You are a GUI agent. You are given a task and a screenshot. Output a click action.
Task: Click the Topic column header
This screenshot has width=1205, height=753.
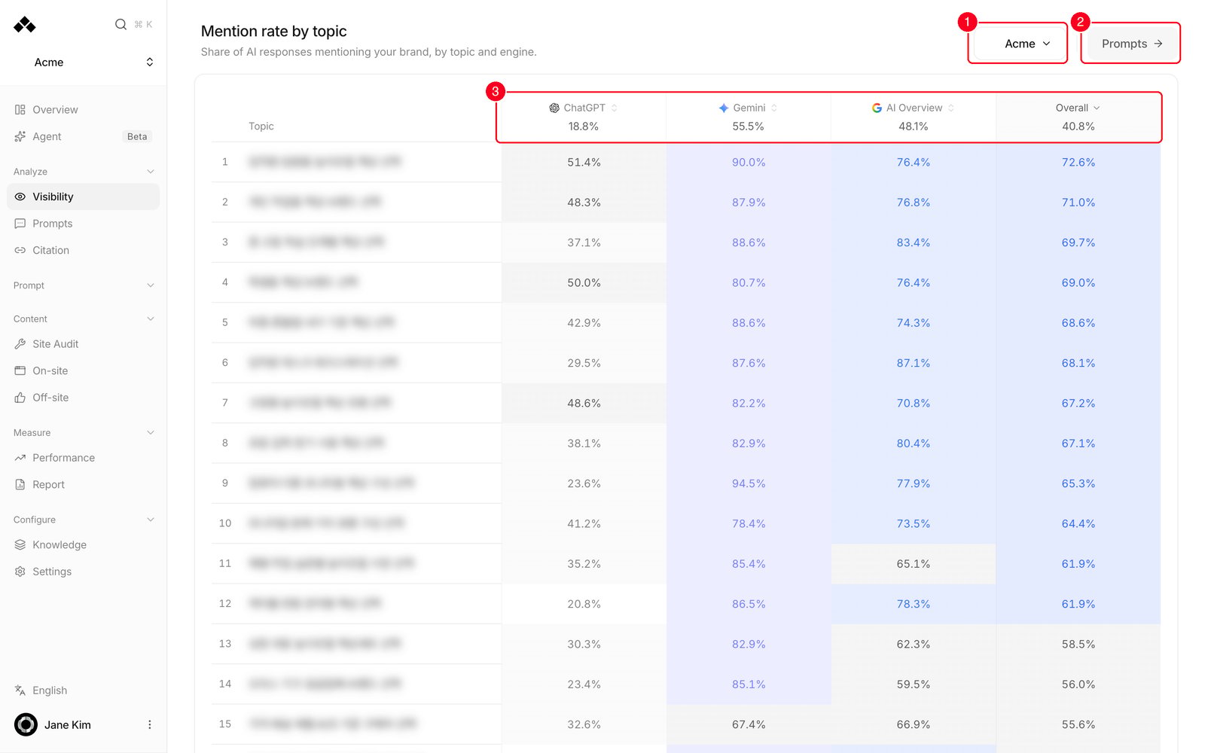[261, 126]
